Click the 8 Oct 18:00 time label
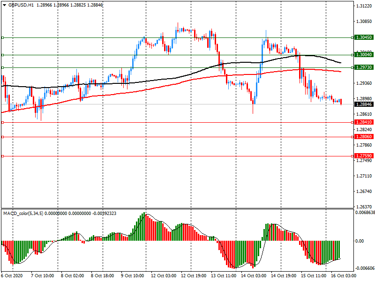 (102, 276)
